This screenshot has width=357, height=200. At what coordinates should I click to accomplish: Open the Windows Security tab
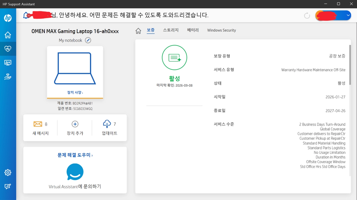[x=221, y=30]
